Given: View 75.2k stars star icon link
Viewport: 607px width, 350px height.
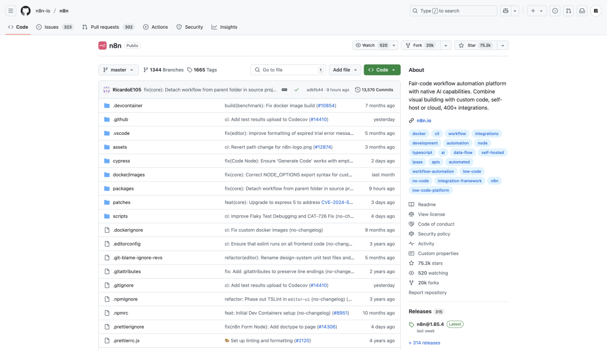Looking at the screenshot, I should 426,263.
